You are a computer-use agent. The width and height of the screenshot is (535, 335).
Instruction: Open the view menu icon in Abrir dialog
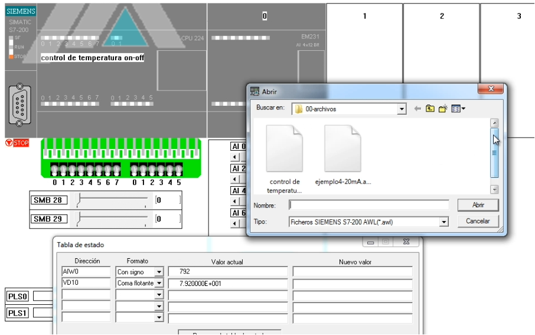pyautogui.click(x=458, y=109)
